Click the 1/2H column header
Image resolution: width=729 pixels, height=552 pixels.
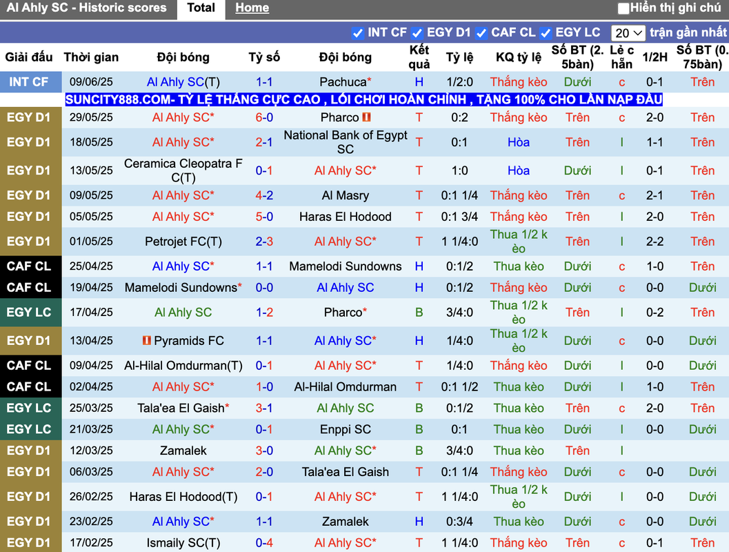[655, 57]
